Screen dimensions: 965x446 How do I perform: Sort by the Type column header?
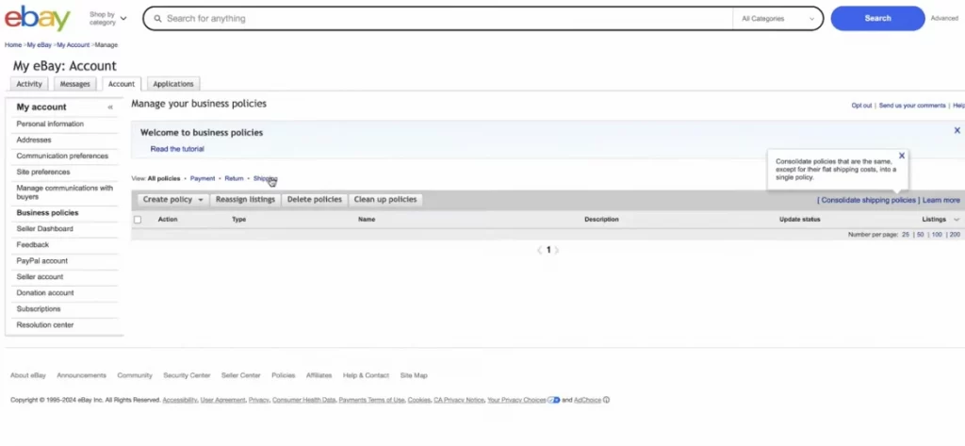238,220
